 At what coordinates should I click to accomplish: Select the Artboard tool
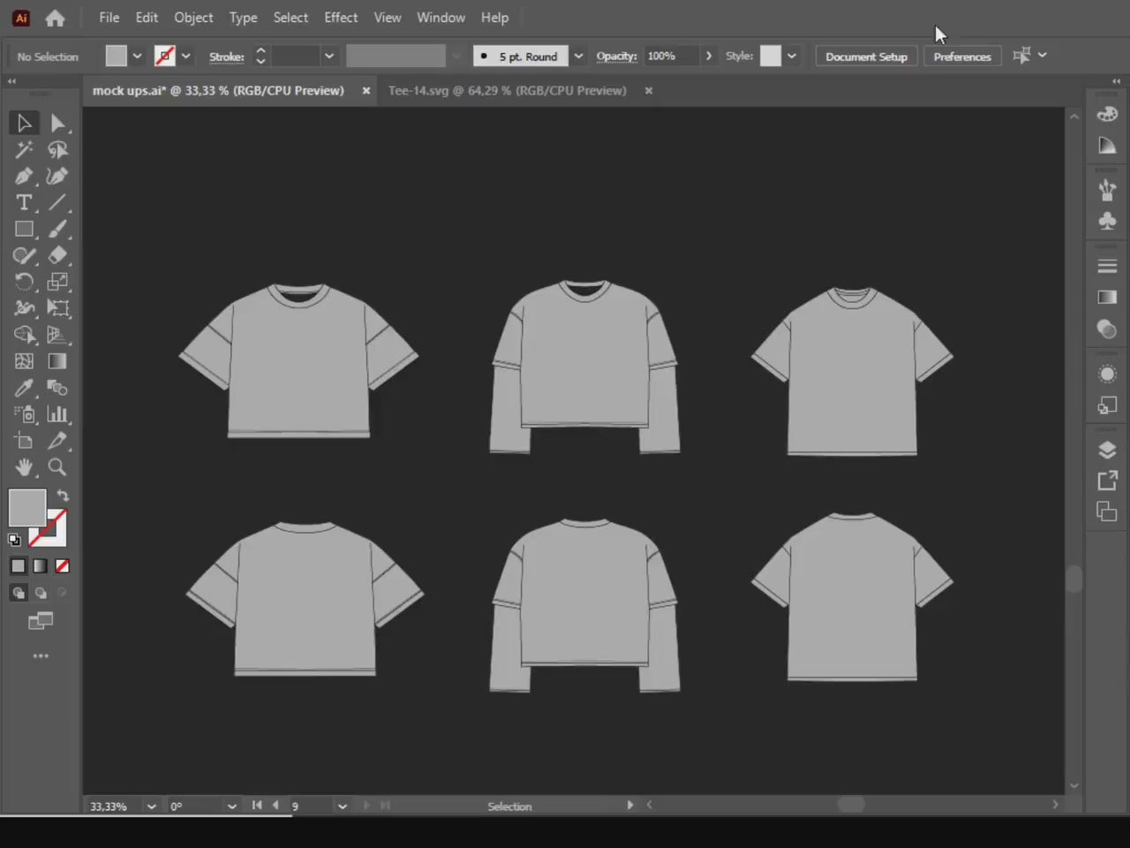coord(24,441)
